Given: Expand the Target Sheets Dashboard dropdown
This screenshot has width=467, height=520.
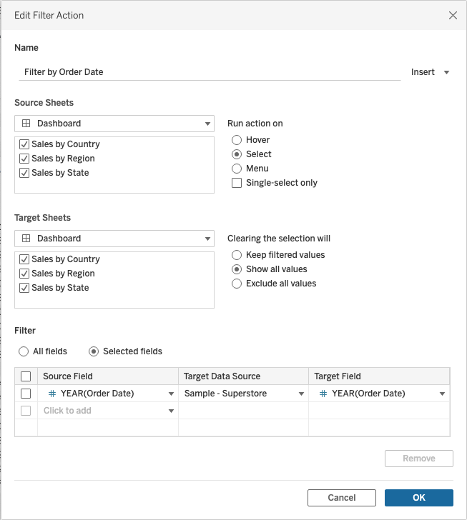Looking at the screenshot, I should coord(114,239).
